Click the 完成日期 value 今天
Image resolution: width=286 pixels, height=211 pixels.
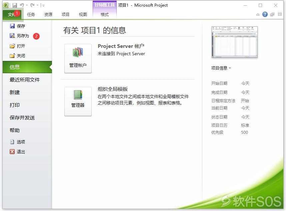[x=245, y=92]
